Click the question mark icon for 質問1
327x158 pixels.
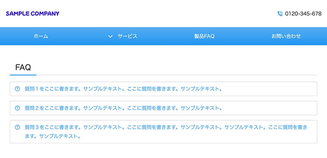18,89
